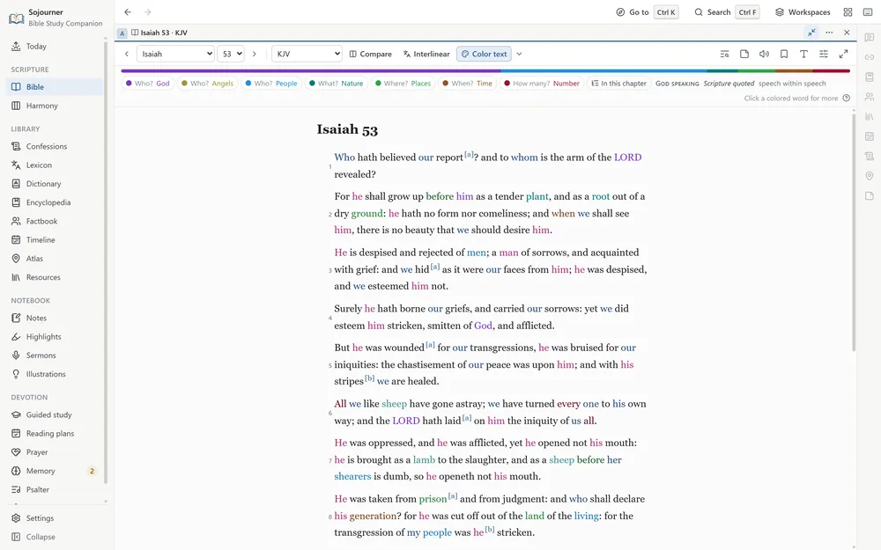The width and height of the screenshot is (881, 550).
Task: Open the chapter 53 dropdown
Action: pos(231,54)
